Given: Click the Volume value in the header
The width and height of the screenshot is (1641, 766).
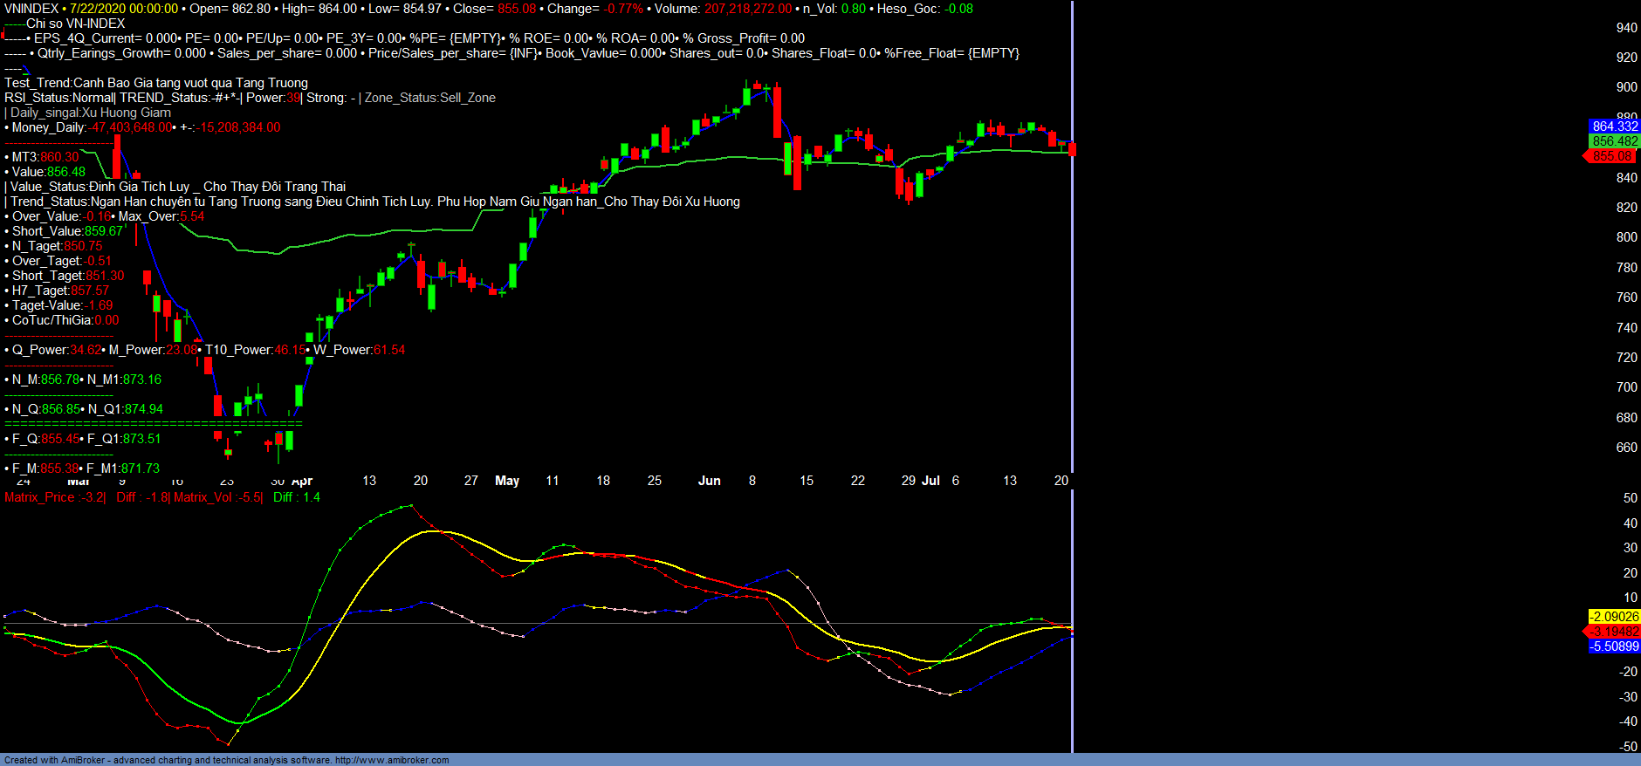Looking at the screenshot, I should point(747,9).
